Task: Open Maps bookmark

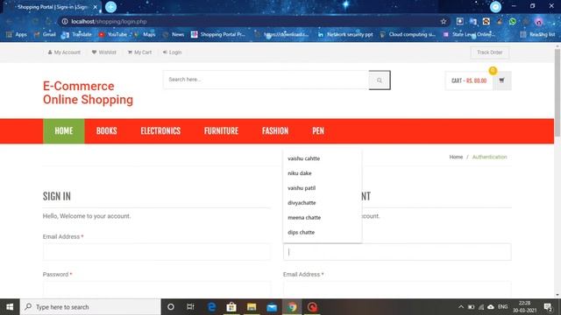Action: click(x=145, y=34)
